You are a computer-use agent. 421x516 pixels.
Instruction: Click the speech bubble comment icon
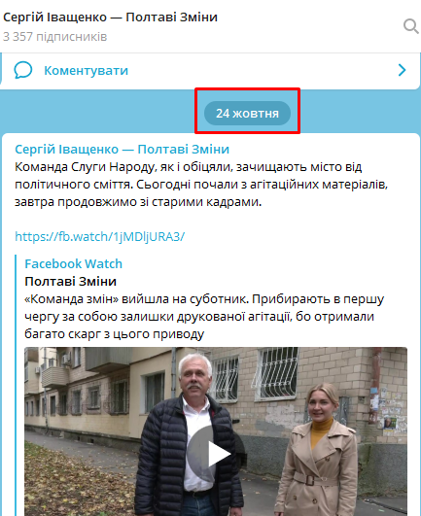click(23, 70)
